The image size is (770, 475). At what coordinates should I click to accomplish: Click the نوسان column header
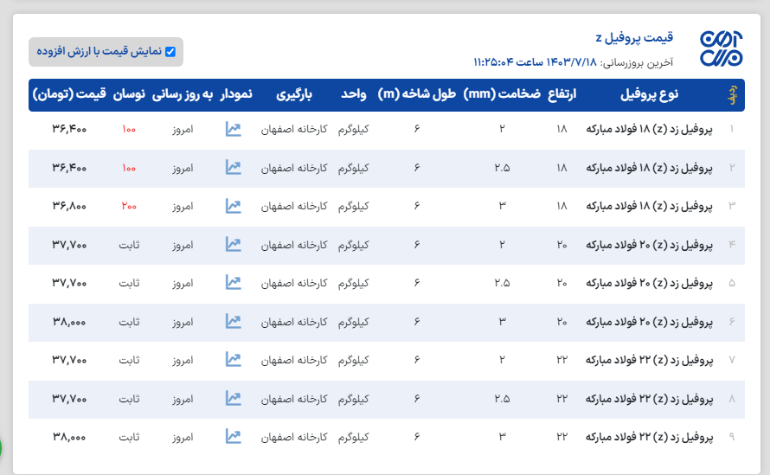tap(129, 94)
